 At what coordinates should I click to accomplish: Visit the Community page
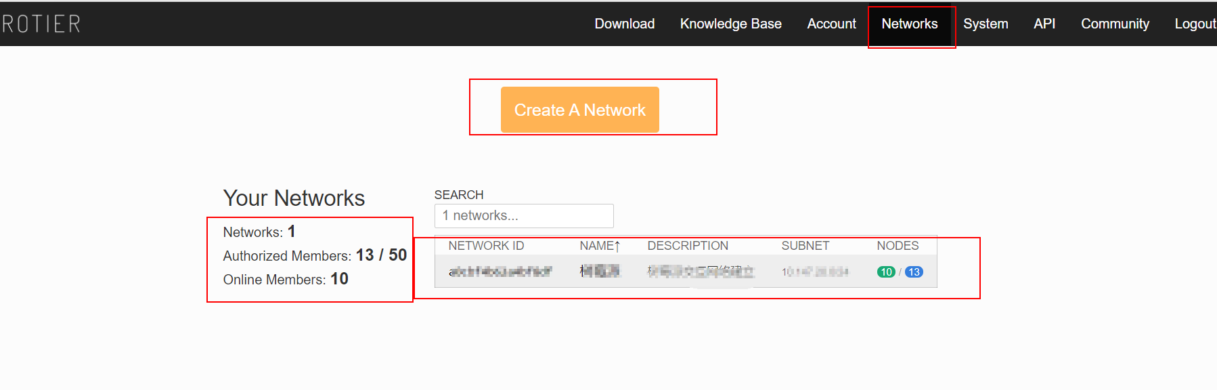click(x=1115, y=24)
